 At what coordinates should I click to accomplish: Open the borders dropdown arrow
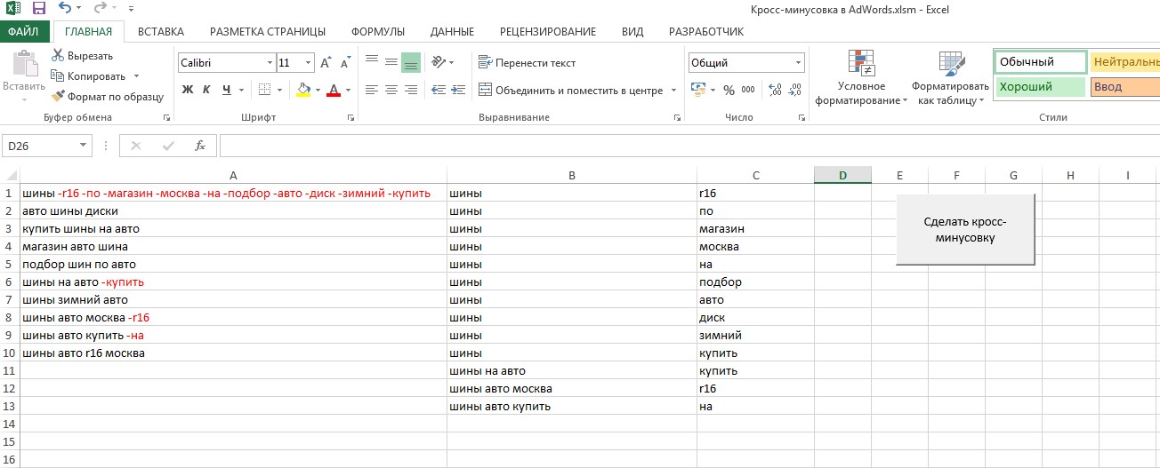[x=279, y=90]
